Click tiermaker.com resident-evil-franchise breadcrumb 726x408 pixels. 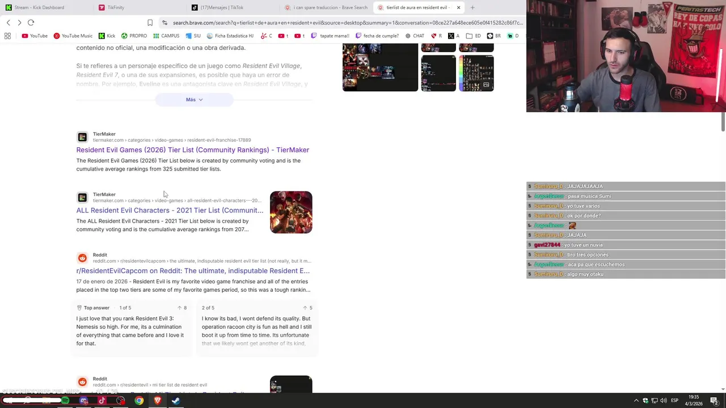(172, 140)
